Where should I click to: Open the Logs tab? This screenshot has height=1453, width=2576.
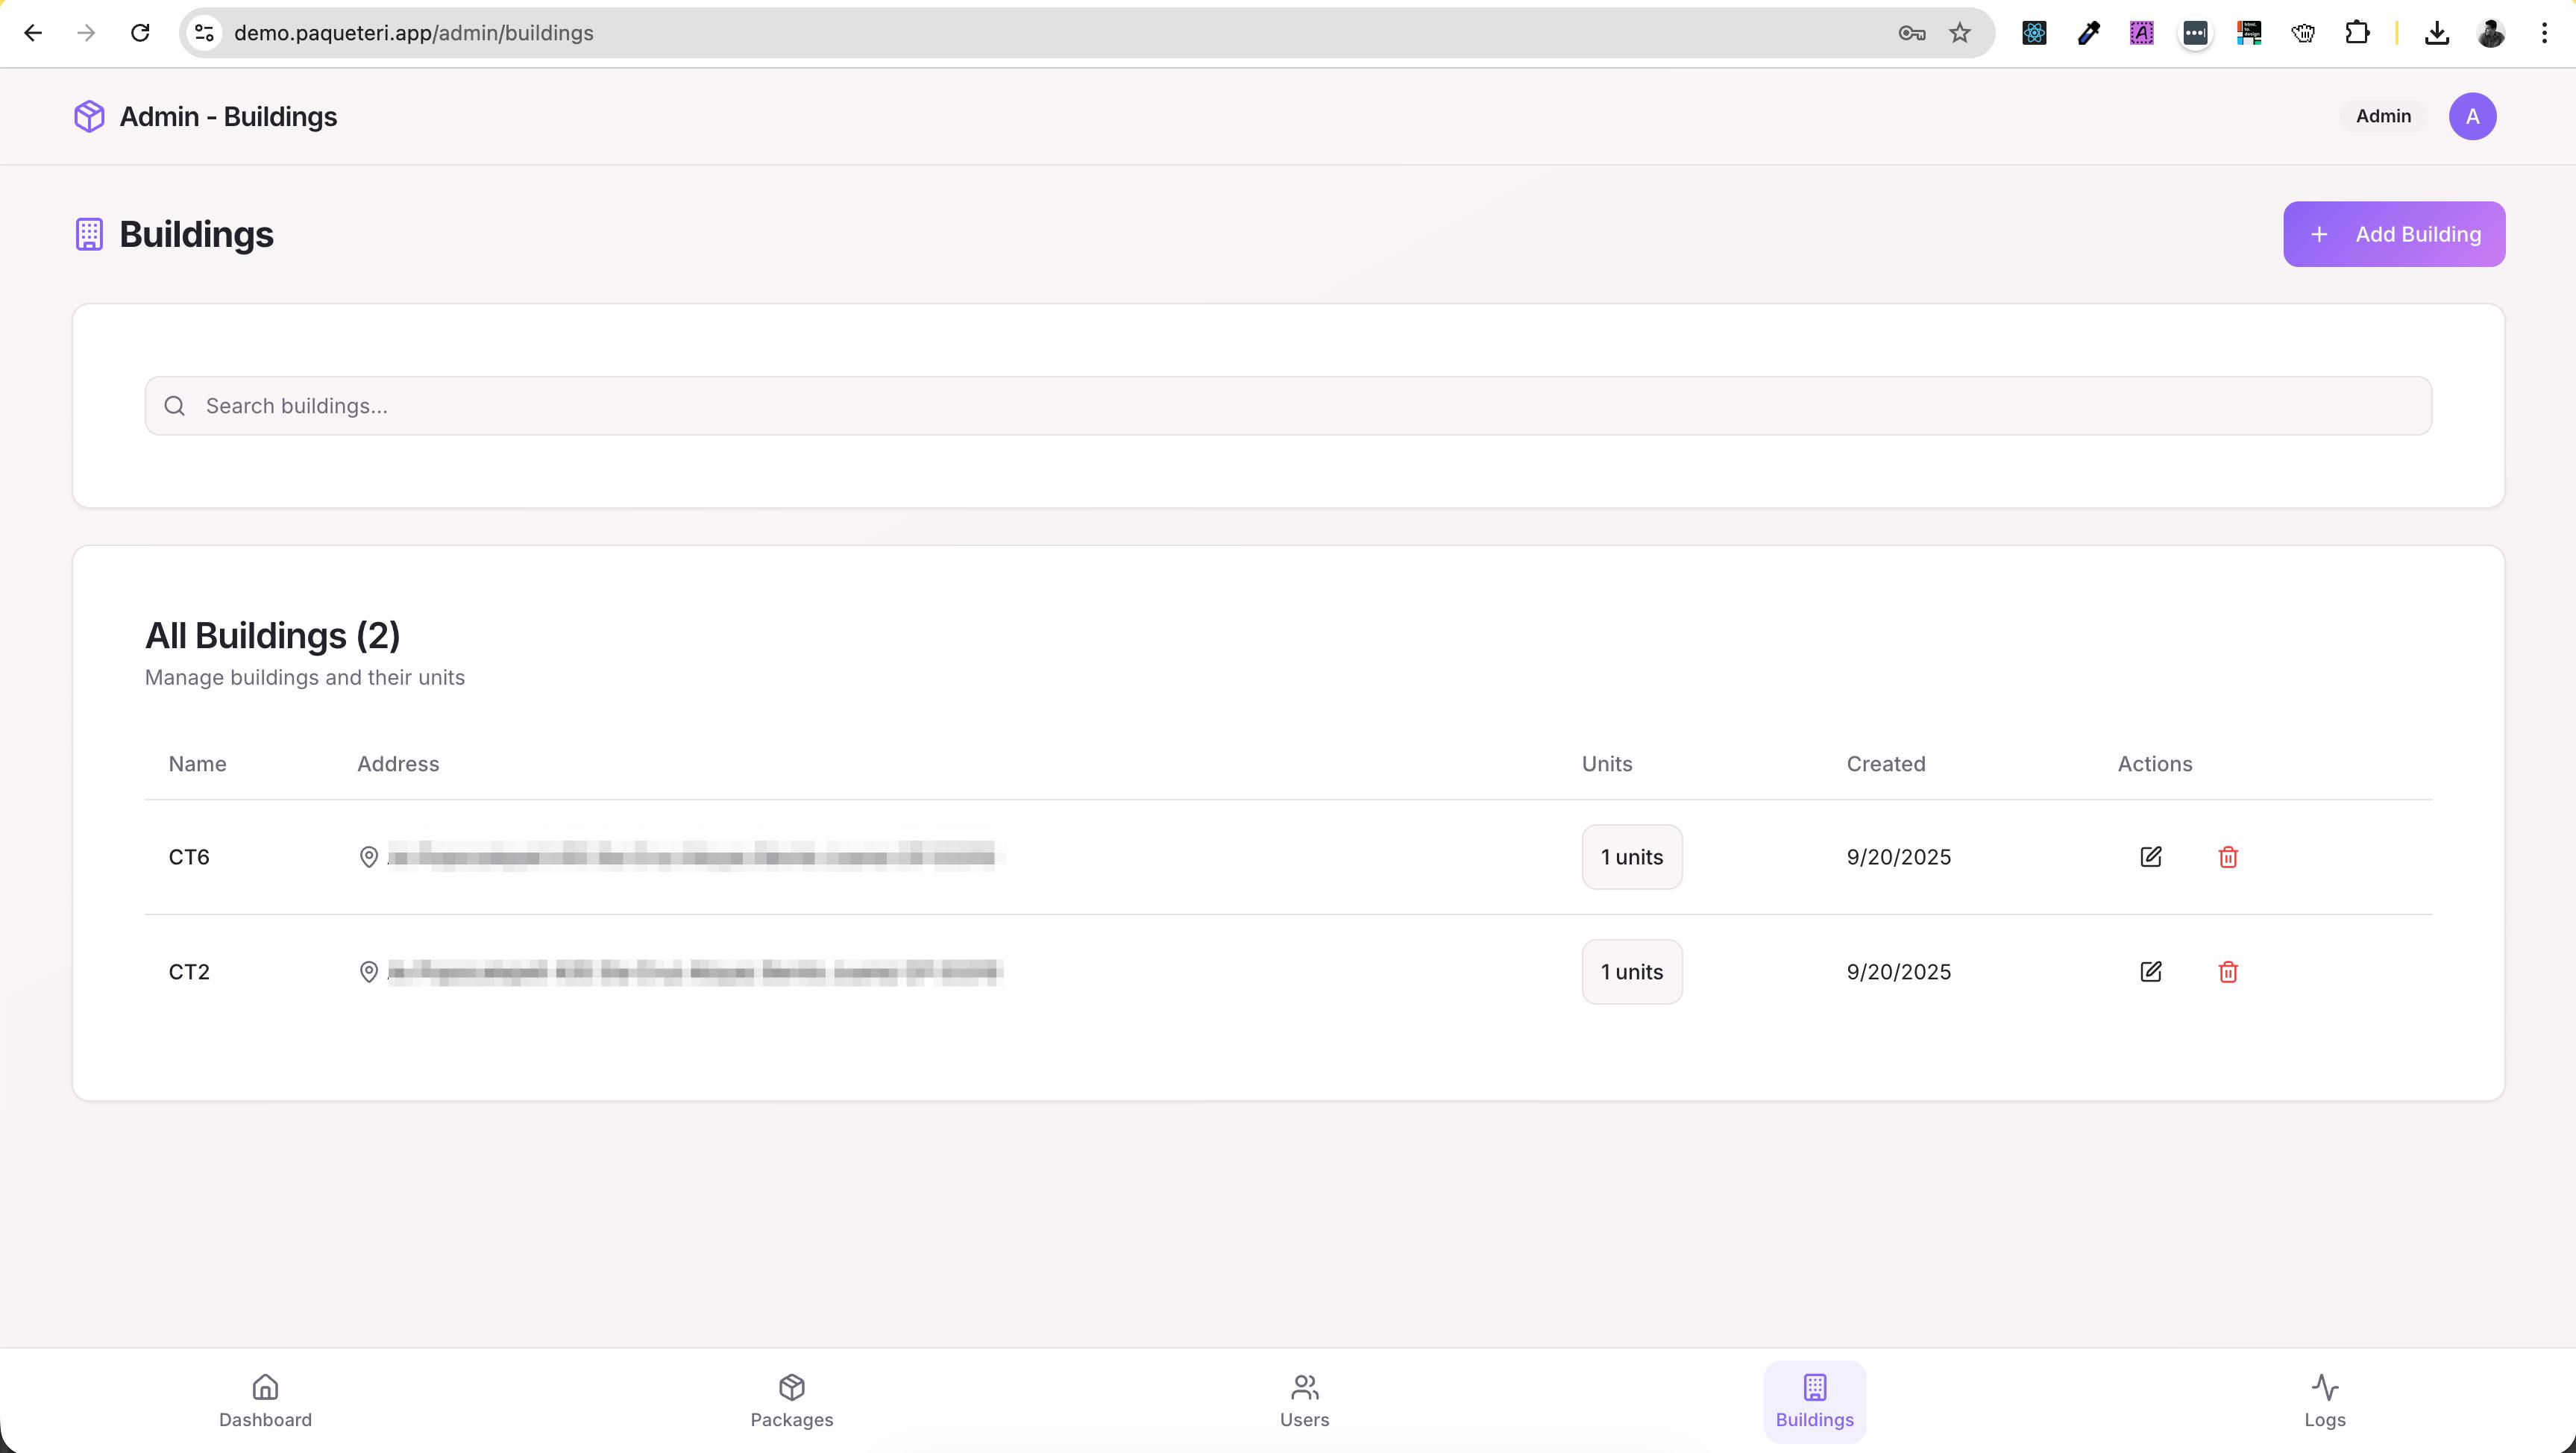click(x=2324, y=1401)
